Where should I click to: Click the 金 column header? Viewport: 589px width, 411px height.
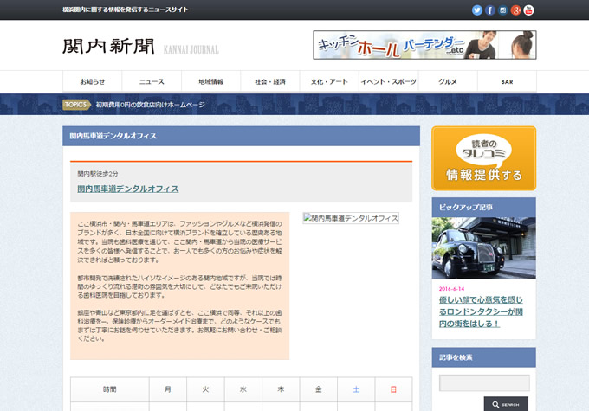point(319,389)
